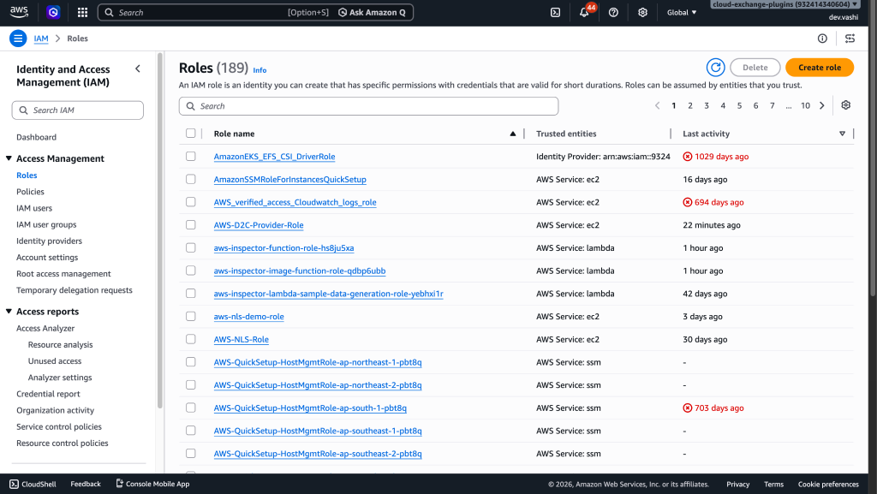This screenshot has height=494, width=877.
Task: Jump to page 10 of roles
Action: [x=805, y=105]
